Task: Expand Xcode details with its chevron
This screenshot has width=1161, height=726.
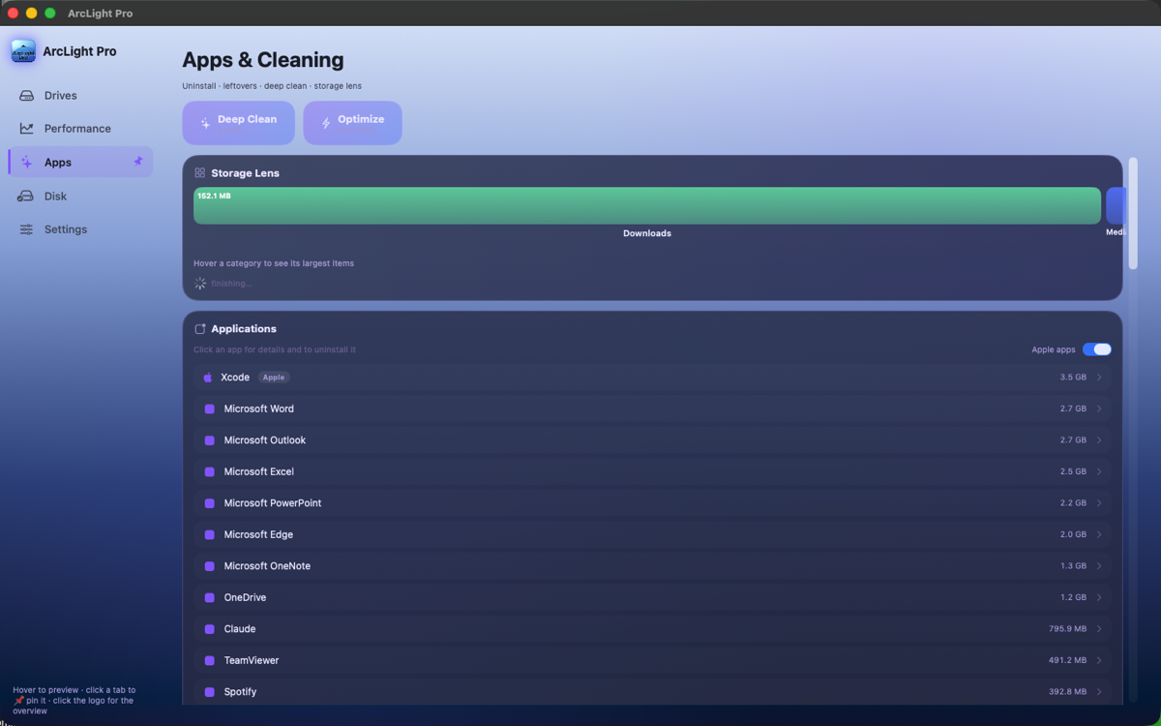Action: coord(1099,378)
